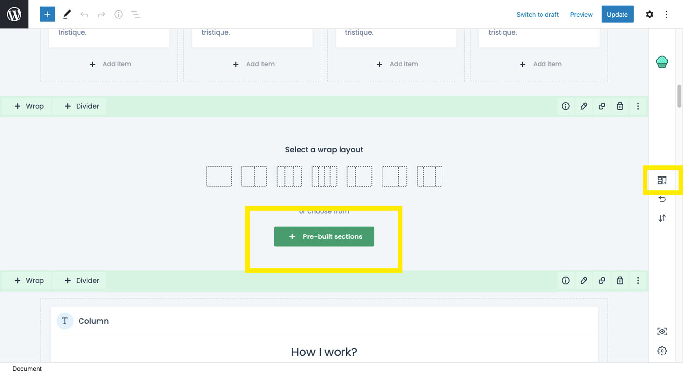Open the list view outline icon

coord(136,14)
